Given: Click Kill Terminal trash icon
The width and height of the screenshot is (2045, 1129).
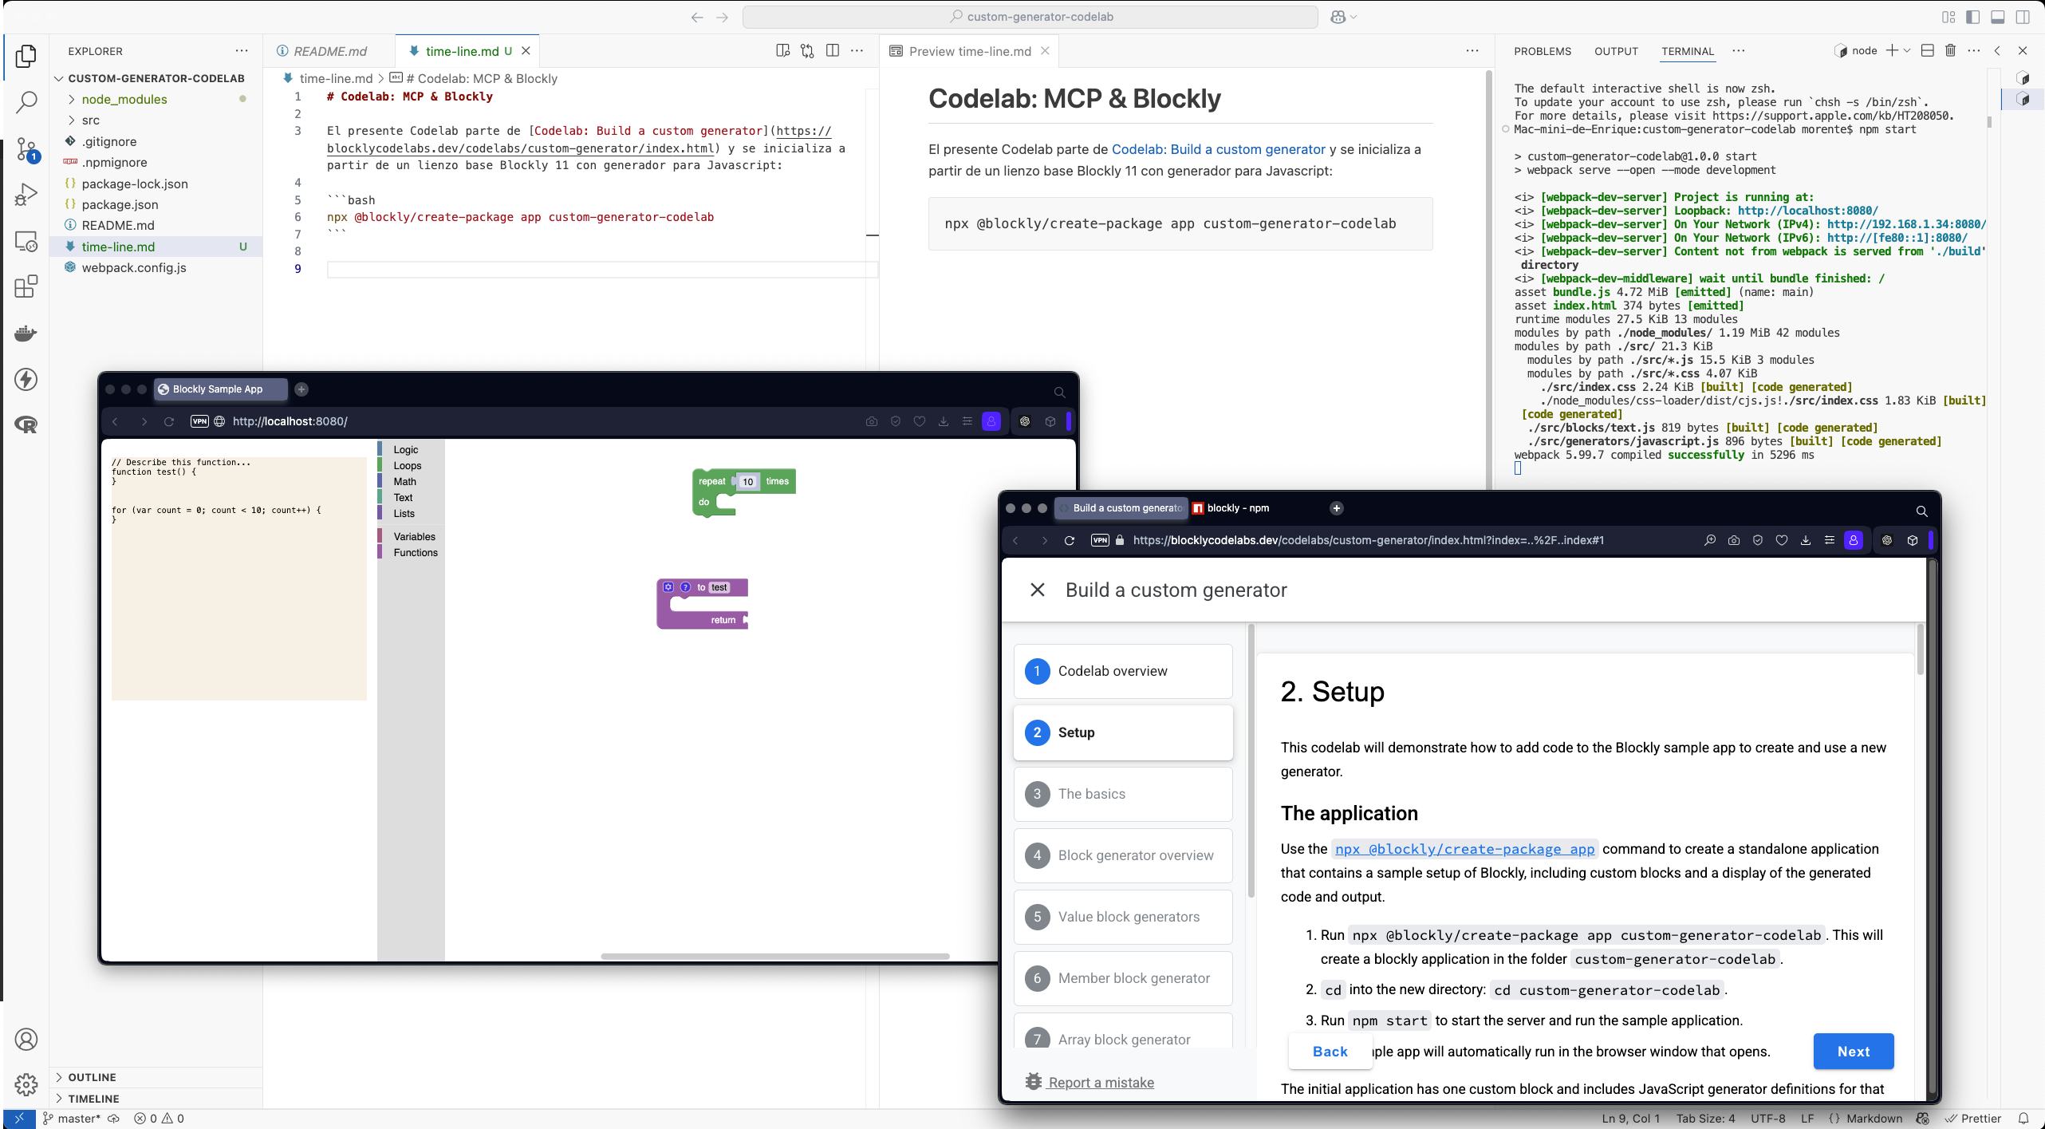Looking at the screenshot, I should tap(1950, 50).
